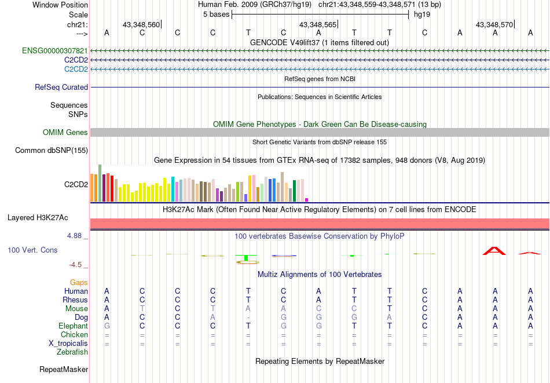This screenshot has width=550, height=383.
Task: Open the RefSeq Curated track label
Action: point(61,87)
